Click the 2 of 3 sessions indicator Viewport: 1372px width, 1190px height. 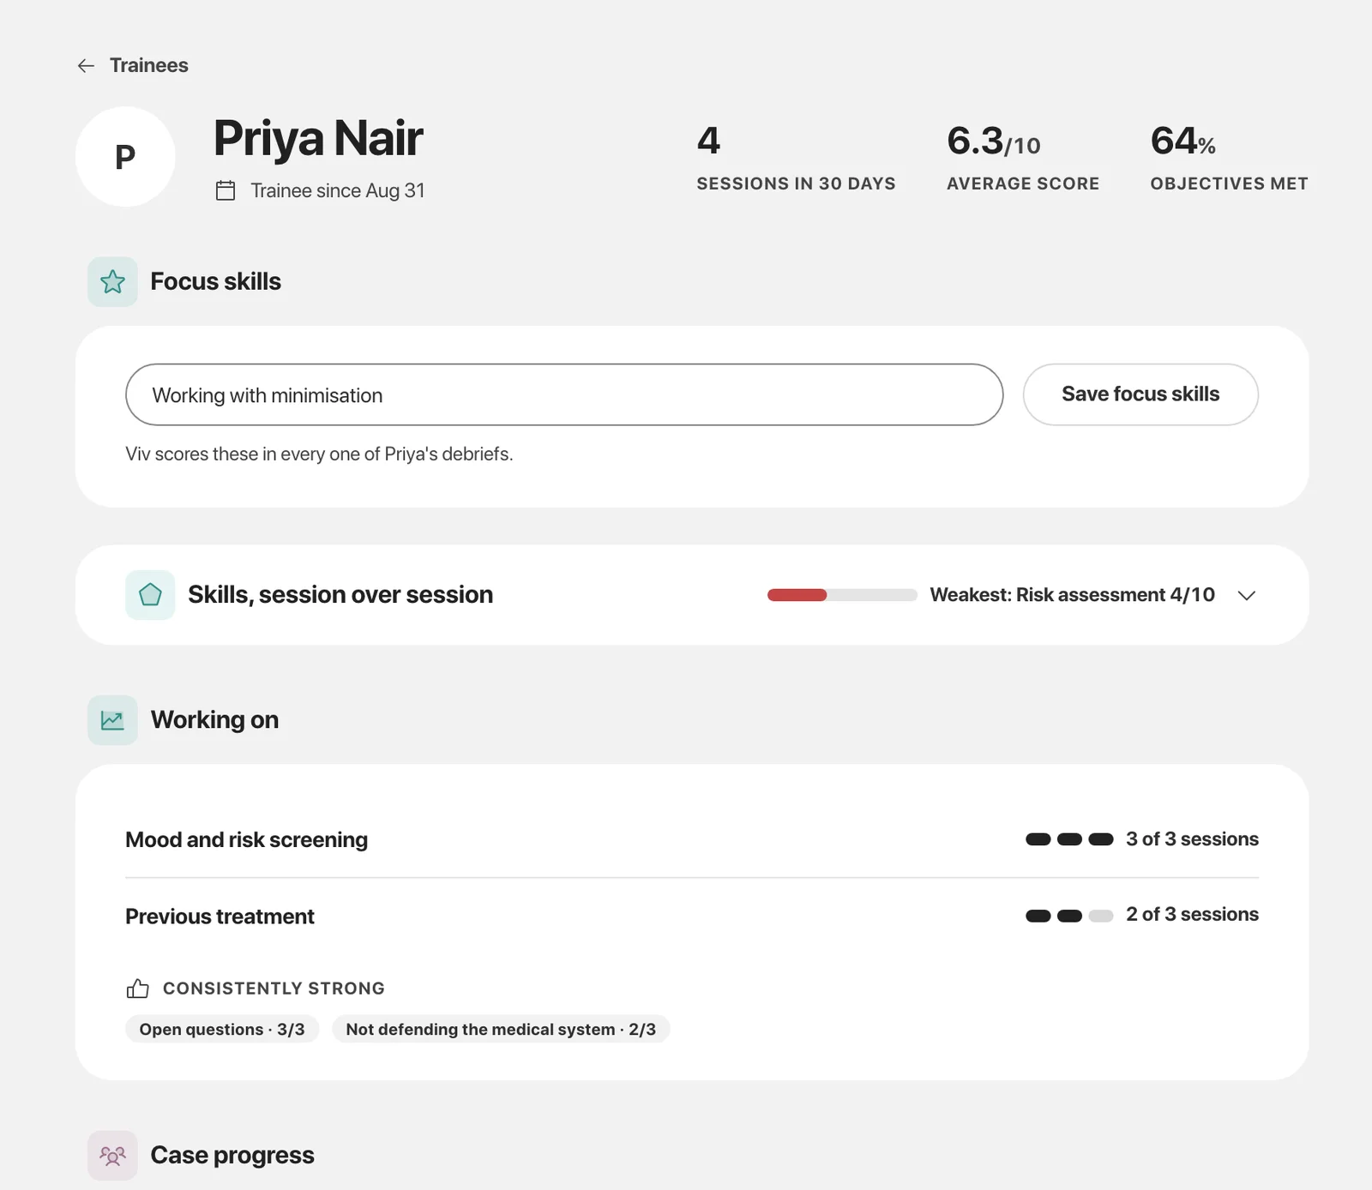(1142, 915)
